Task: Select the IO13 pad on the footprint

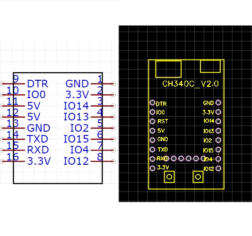Action: (218, 131)
